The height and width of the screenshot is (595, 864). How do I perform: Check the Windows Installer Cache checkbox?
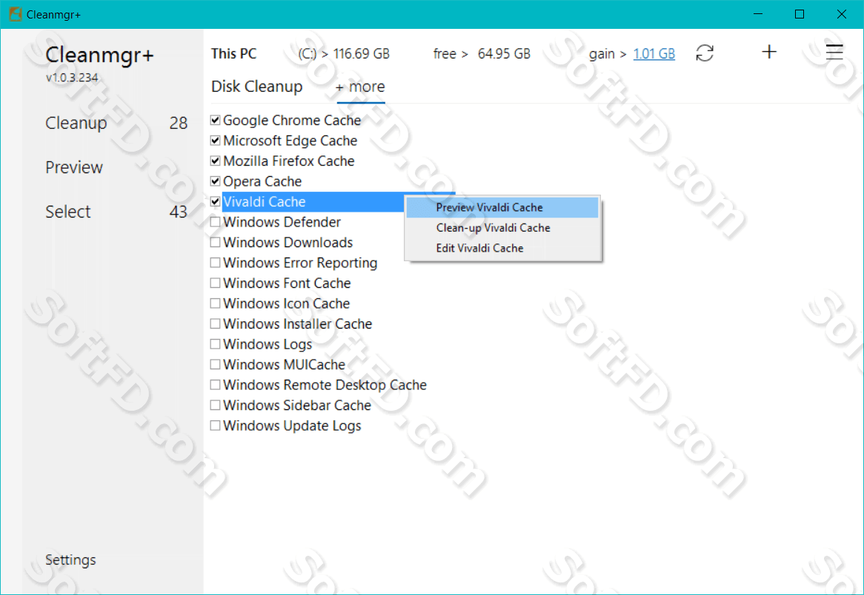point(216,323)
